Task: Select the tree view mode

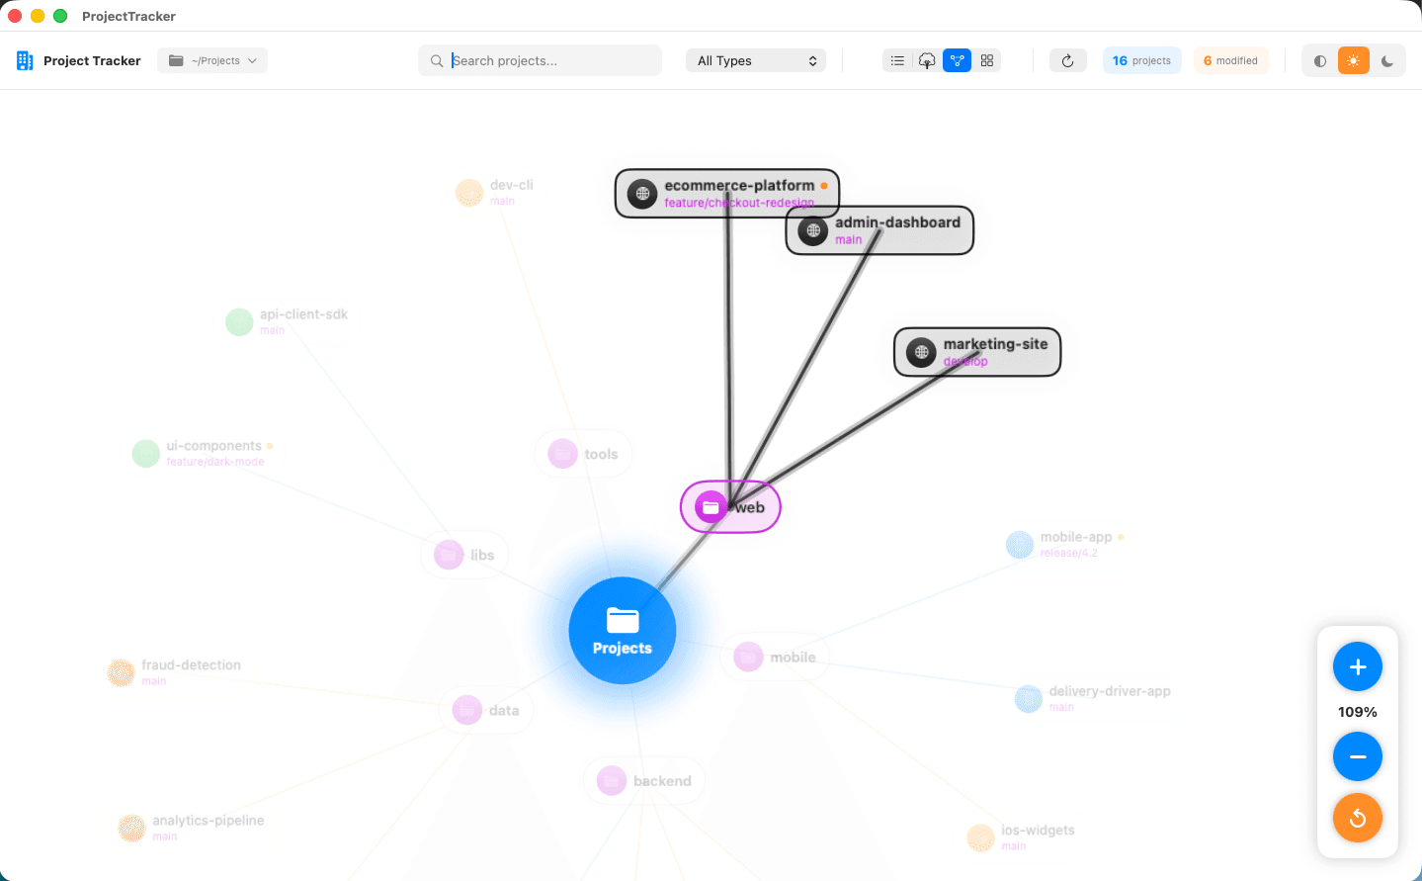Action: [927, 60]
